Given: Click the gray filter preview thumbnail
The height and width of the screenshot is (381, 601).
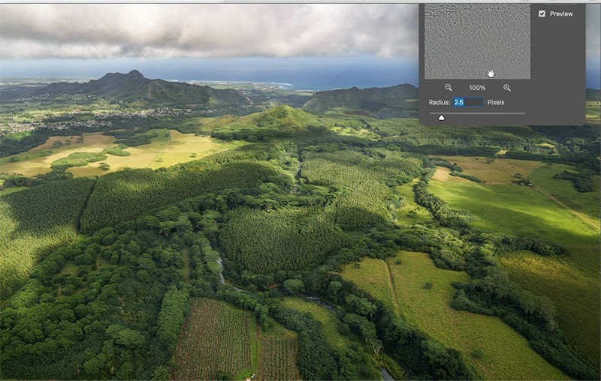Looking at the screenshot, I should coord(477,41).
